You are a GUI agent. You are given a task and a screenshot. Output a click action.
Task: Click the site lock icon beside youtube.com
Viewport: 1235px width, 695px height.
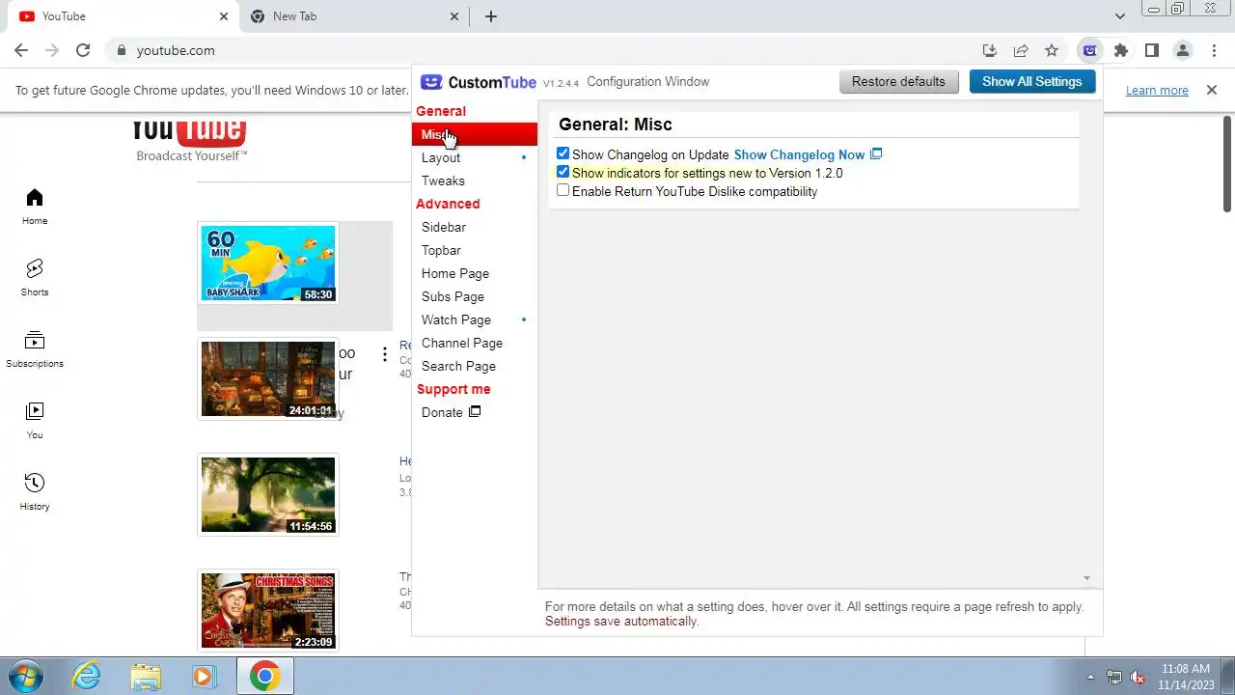(122, 50)
